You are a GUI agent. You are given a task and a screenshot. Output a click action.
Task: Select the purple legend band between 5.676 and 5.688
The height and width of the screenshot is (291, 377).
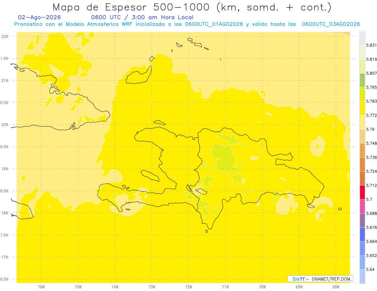(362, 220)
